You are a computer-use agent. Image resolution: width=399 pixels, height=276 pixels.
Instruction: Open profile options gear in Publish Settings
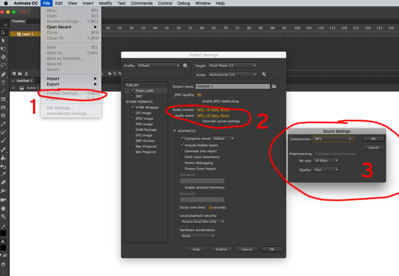[185, 65]
